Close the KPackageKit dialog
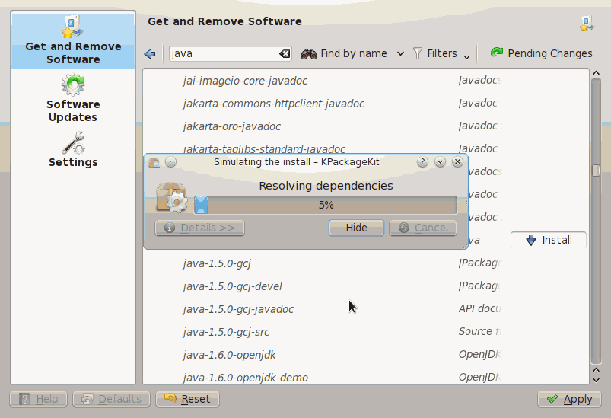Image resolution: width=611 pixels, height=418 pixels. tap(457, 162)
